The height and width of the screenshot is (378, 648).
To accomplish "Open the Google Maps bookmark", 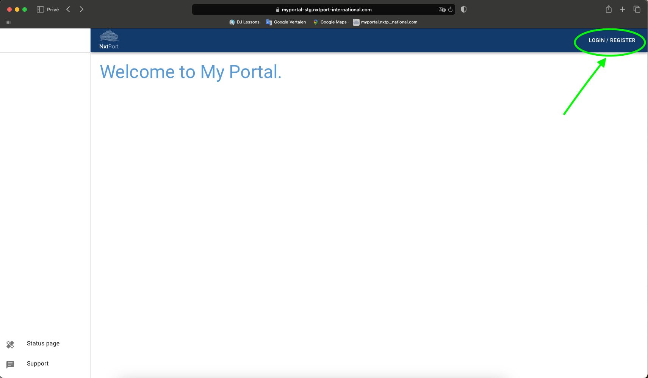I will point(330,22).
